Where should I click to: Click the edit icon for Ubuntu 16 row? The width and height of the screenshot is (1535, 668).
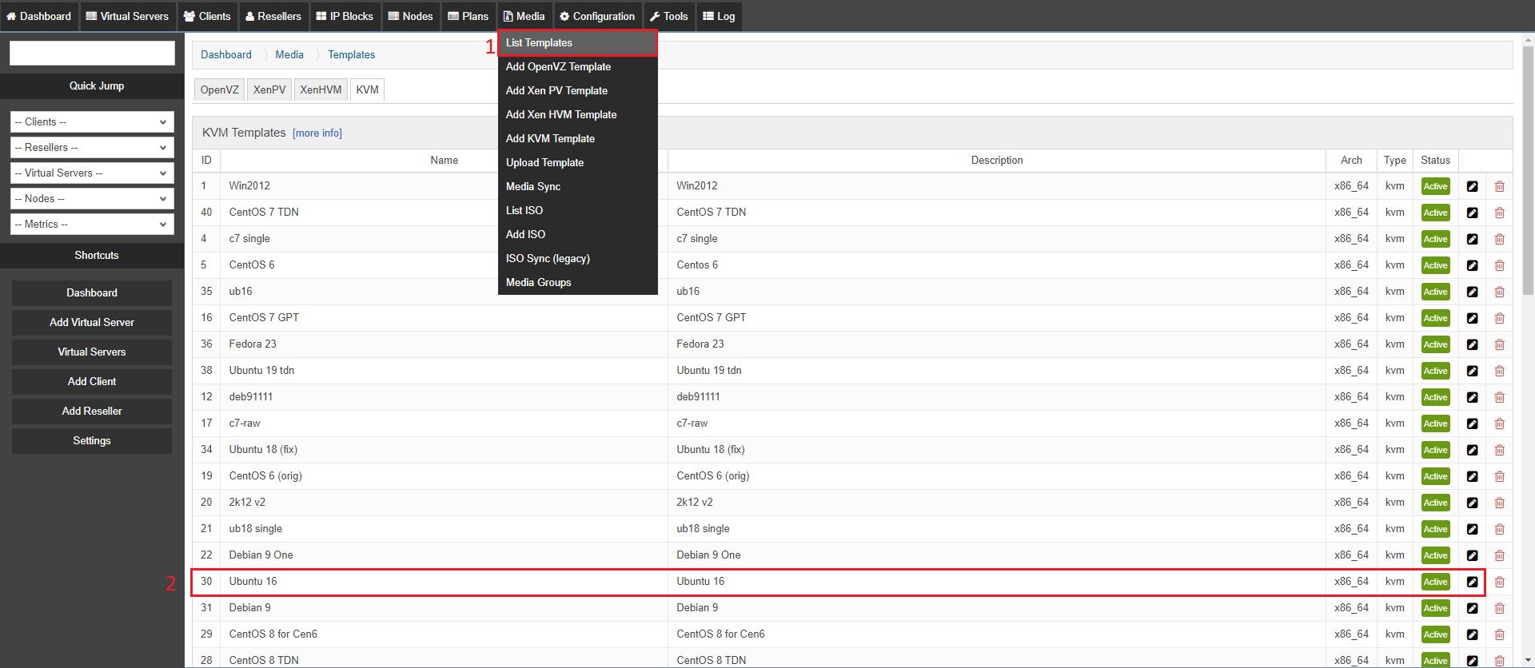click(1472, 582)
